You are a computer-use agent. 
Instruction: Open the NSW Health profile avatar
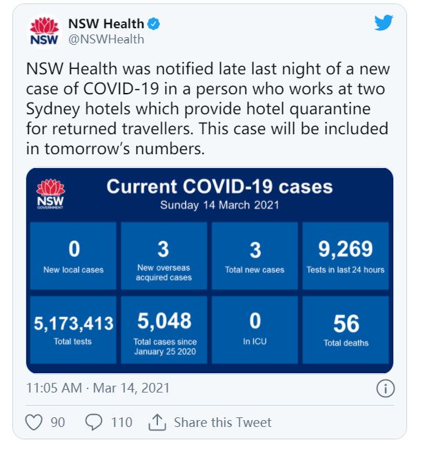(44, 32)
